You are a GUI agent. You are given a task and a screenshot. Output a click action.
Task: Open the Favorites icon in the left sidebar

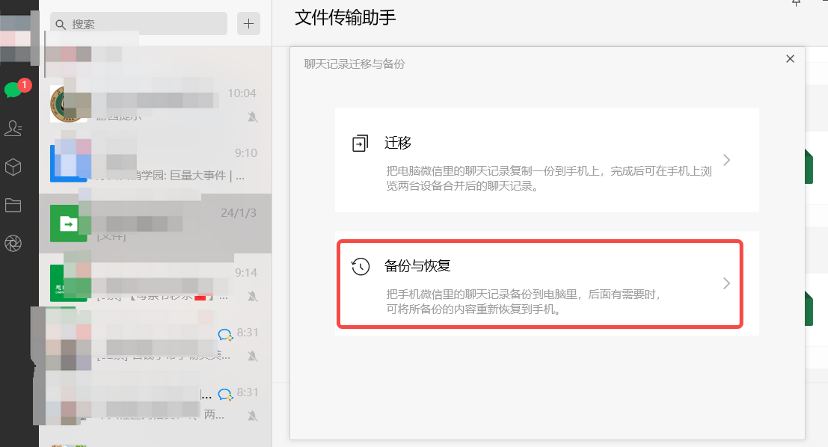click(x=13, y=167)
